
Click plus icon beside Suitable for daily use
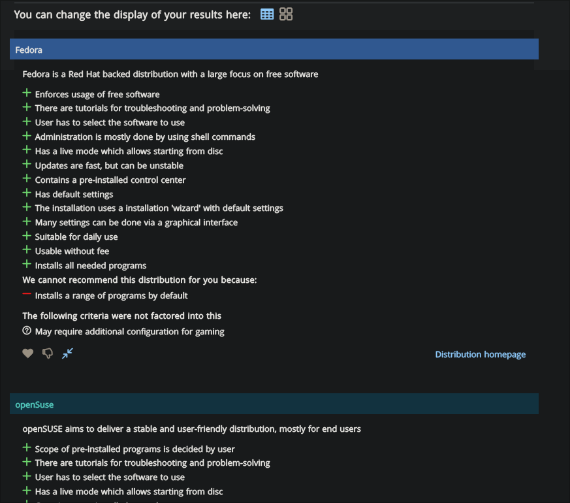27,236
